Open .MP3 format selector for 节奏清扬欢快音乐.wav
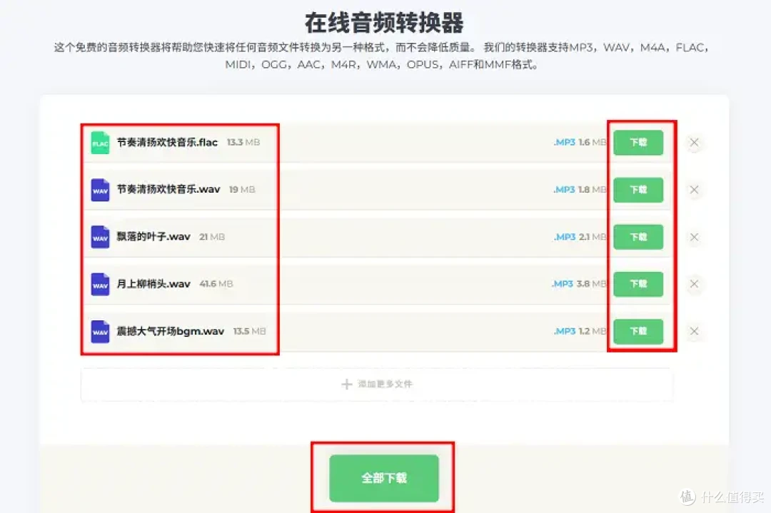 point(565,190)
